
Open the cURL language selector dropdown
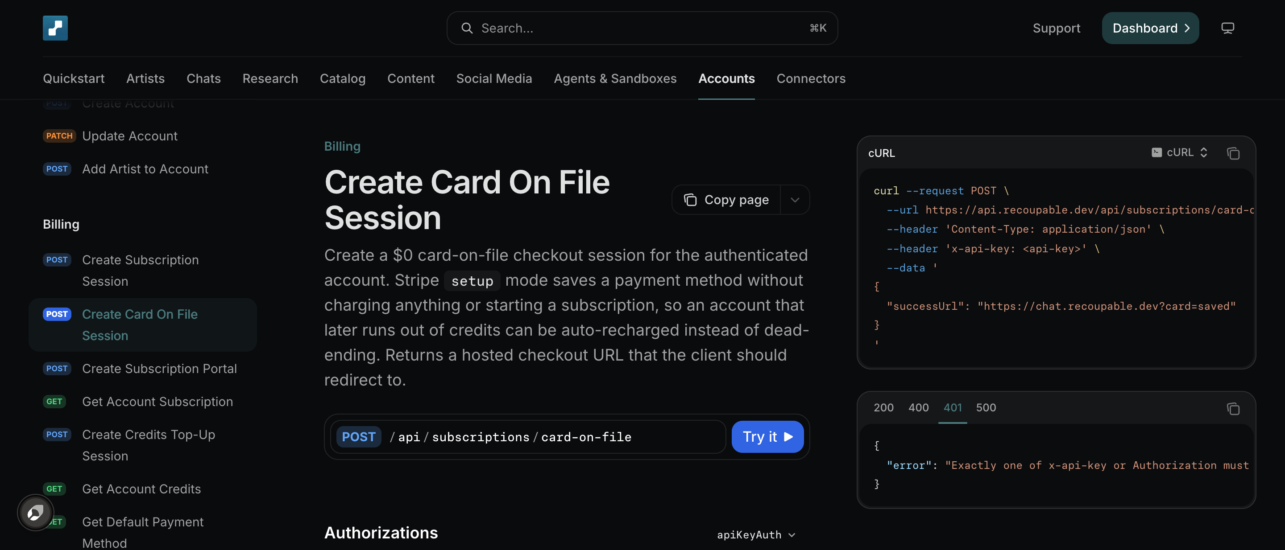tap(1180, 152)
